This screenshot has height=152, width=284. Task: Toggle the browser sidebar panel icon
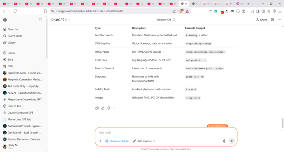tap(258, 11)
